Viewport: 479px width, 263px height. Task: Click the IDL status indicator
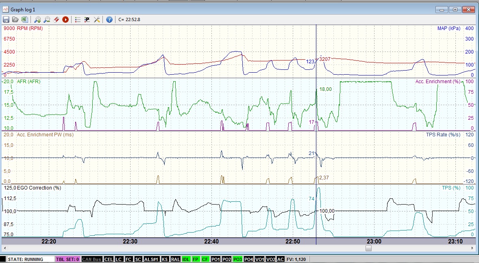click(x=186, y=259)
